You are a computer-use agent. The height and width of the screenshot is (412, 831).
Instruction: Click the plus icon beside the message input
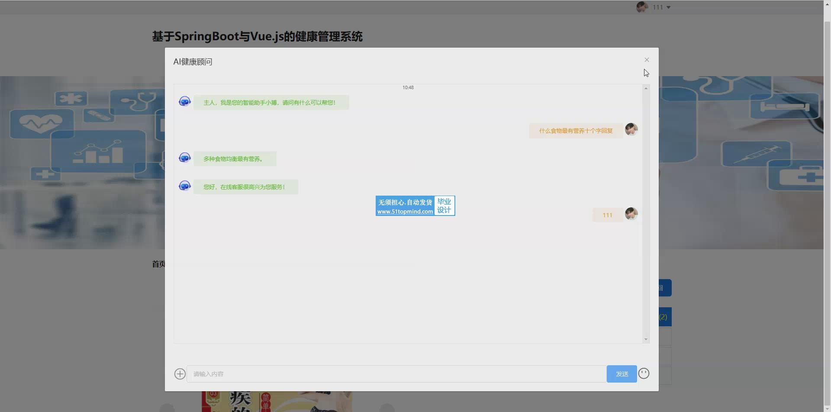[x=180, y=374]
